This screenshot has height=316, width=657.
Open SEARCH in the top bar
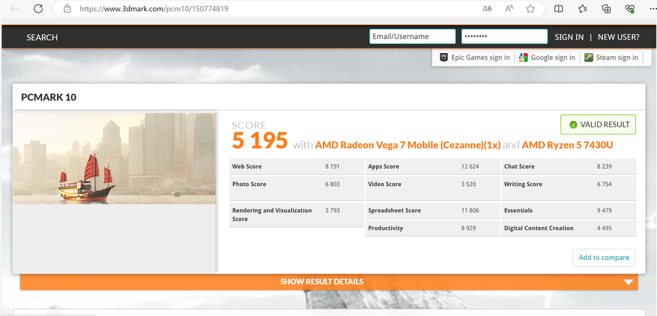click(x=42, y=37)
